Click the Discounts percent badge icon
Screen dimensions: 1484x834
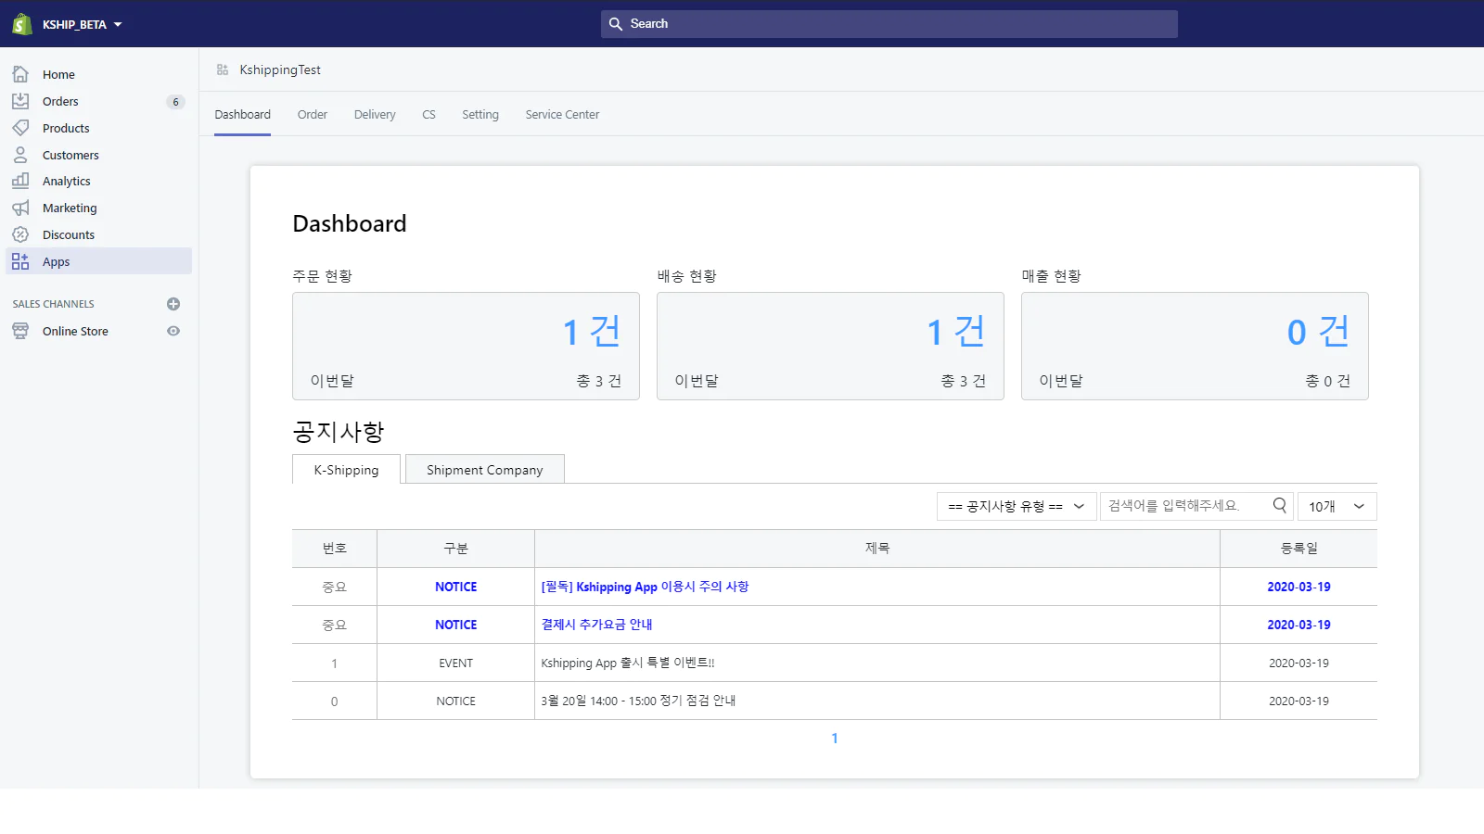(x=20, y=234)
